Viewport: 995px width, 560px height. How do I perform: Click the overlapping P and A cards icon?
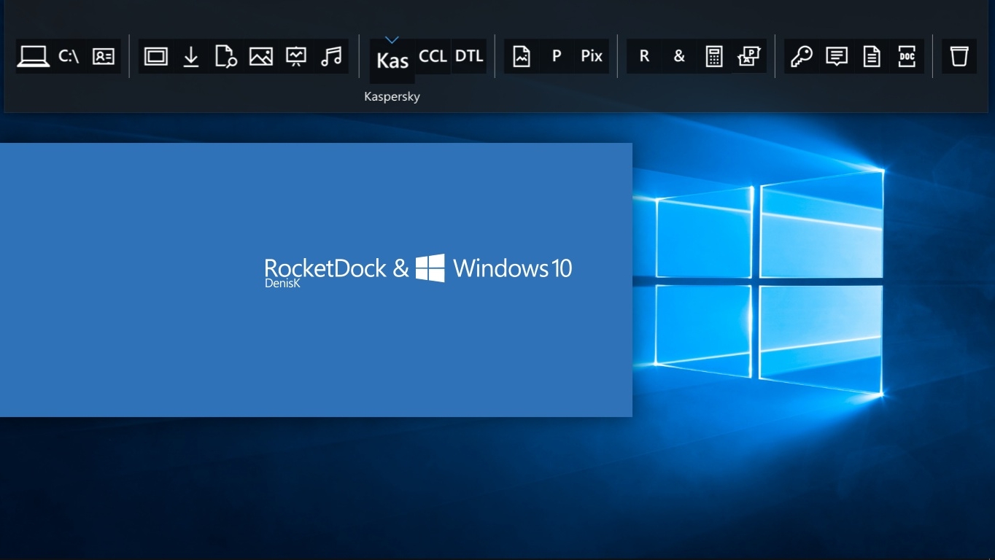coord(749,56)
